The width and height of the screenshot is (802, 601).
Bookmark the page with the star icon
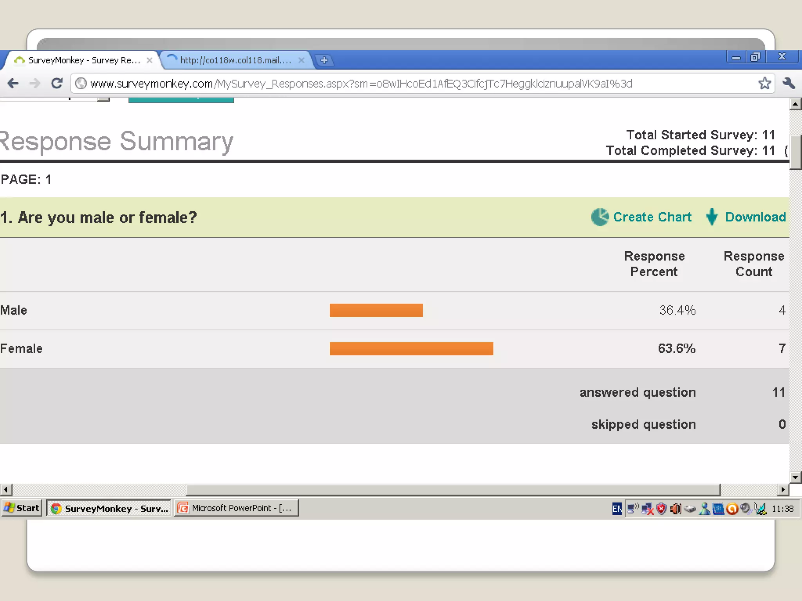pos(764,83)
